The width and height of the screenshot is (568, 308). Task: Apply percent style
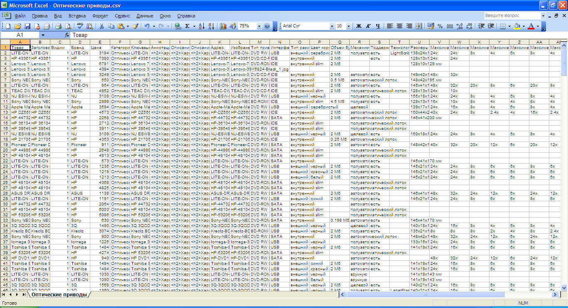[x=440, y=26]
